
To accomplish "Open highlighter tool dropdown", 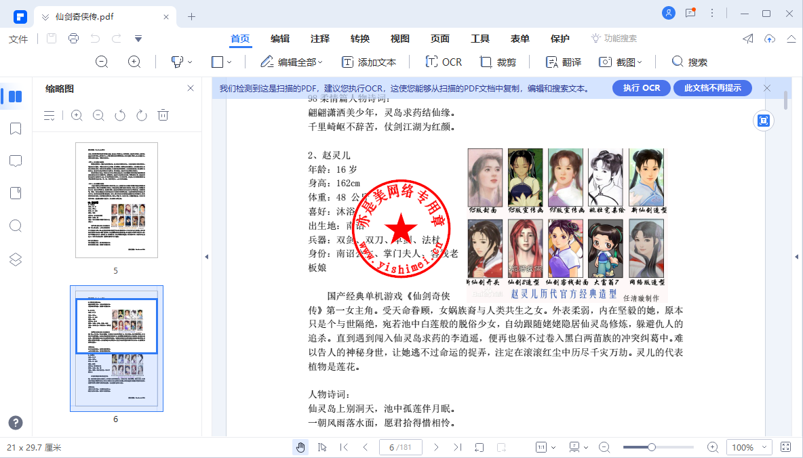I will 181,62.
